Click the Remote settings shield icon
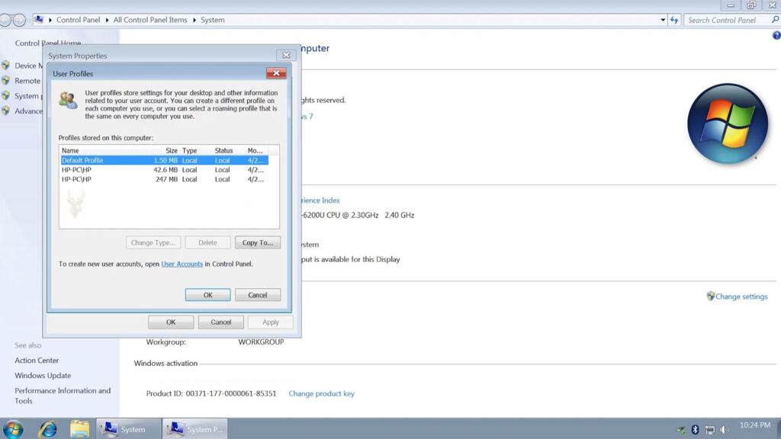781x439 pixels. (x=5, y=80)
